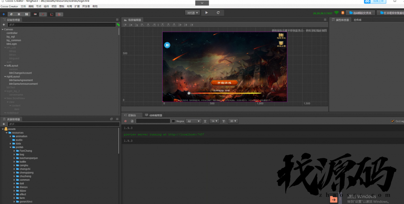Click the yellow loading progress bar in the scene
The image size is (404, 204).
(225, 93)
